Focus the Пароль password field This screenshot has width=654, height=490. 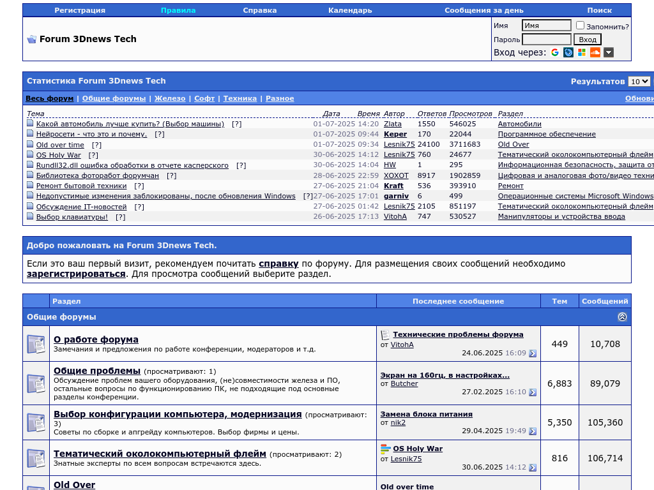(x=547, y=40)
